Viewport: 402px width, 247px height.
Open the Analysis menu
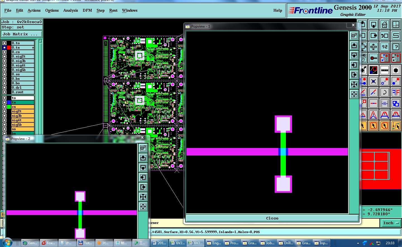pyautogui.click(x=71, y=11)
